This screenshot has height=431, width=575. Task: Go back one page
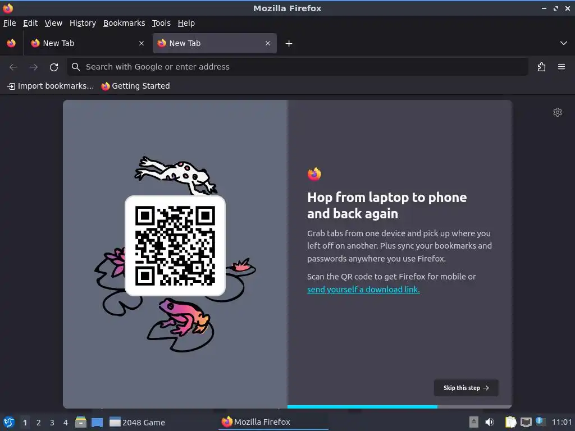point(13,67)
